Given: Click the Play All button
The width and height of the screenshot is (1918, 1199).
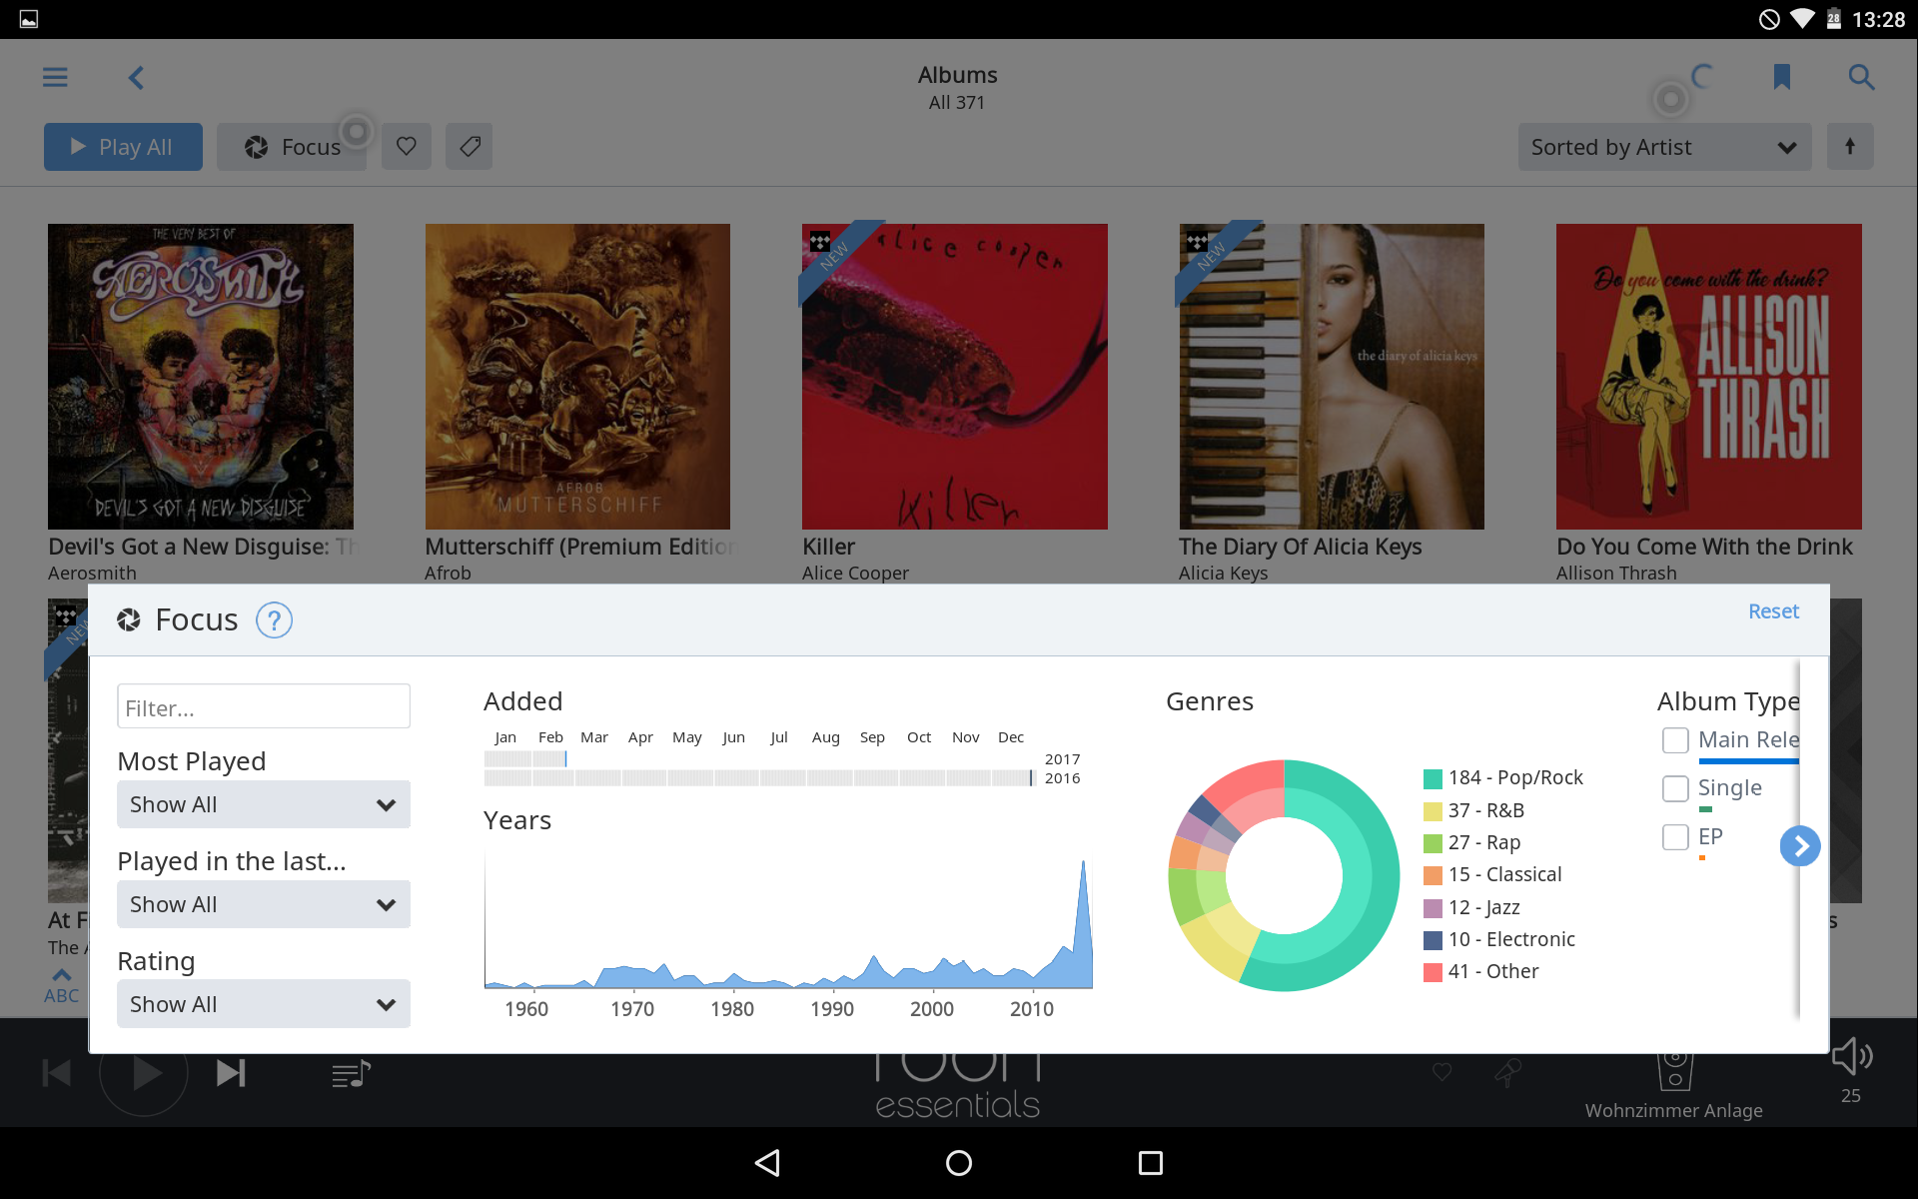Looking at the screenshot, I should click(123, 147).
